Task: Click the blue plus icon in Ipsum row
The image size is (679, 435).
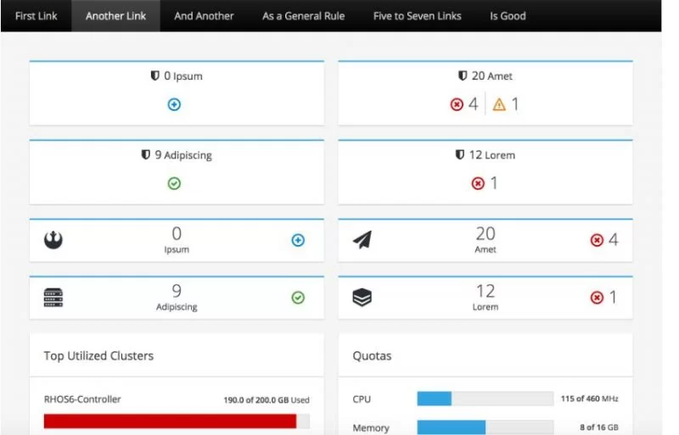Action: pos(298,240)
